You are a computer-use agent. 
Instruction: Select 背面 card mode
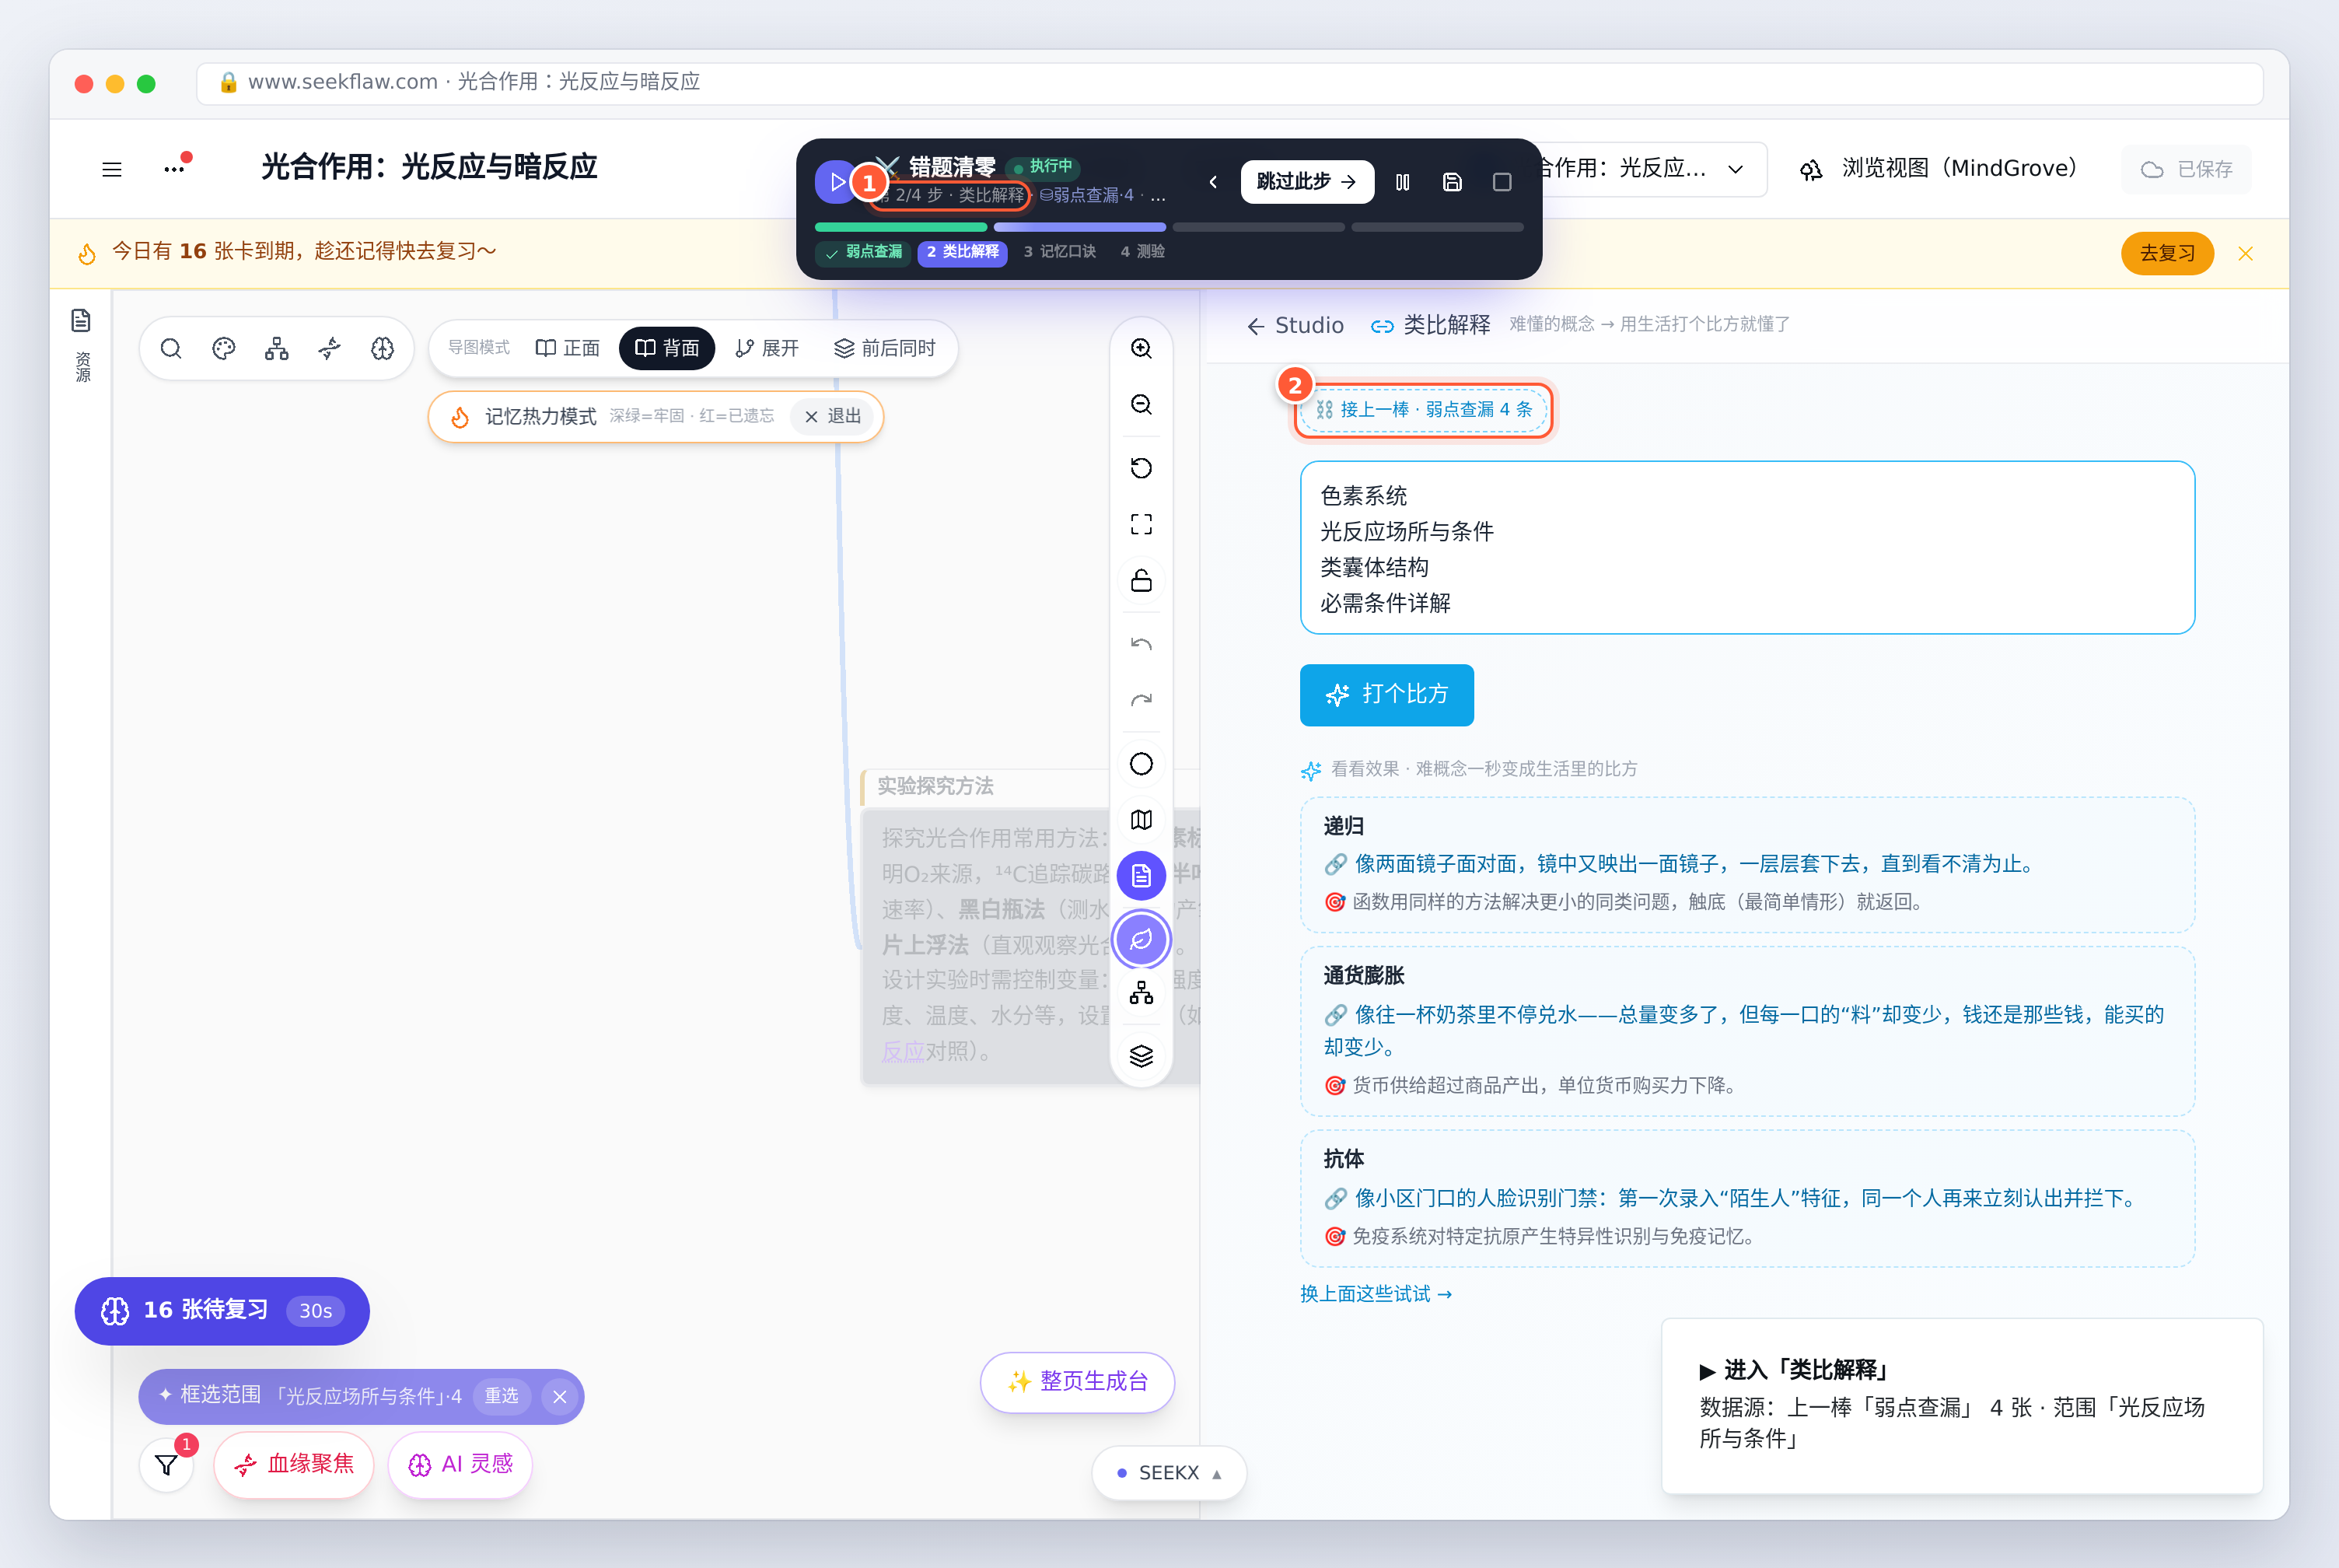point(666,348)
